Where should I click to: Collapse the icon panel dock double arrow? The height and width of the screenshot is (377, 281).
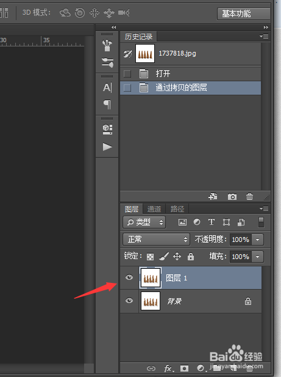113,27
